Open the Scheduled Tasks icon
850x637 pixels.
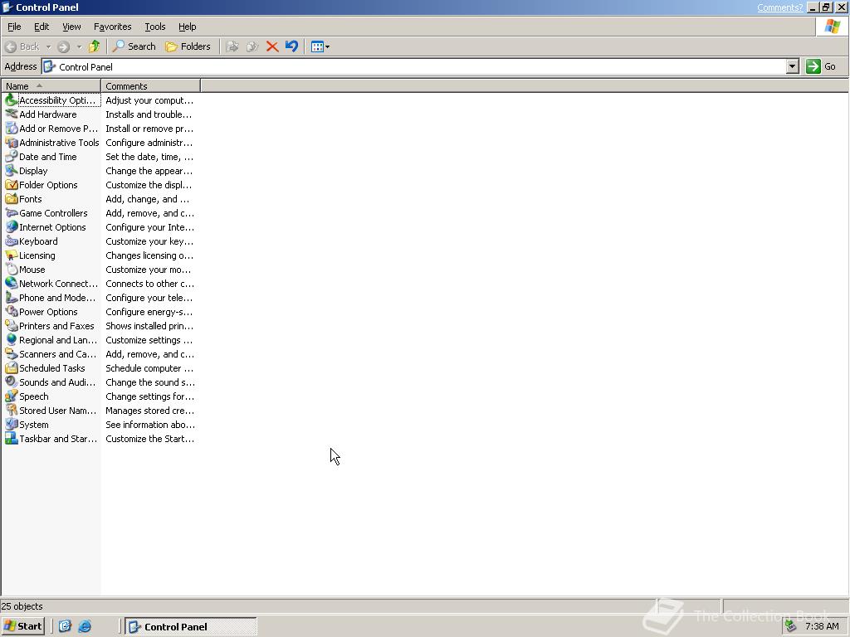[x=11, y=367]
